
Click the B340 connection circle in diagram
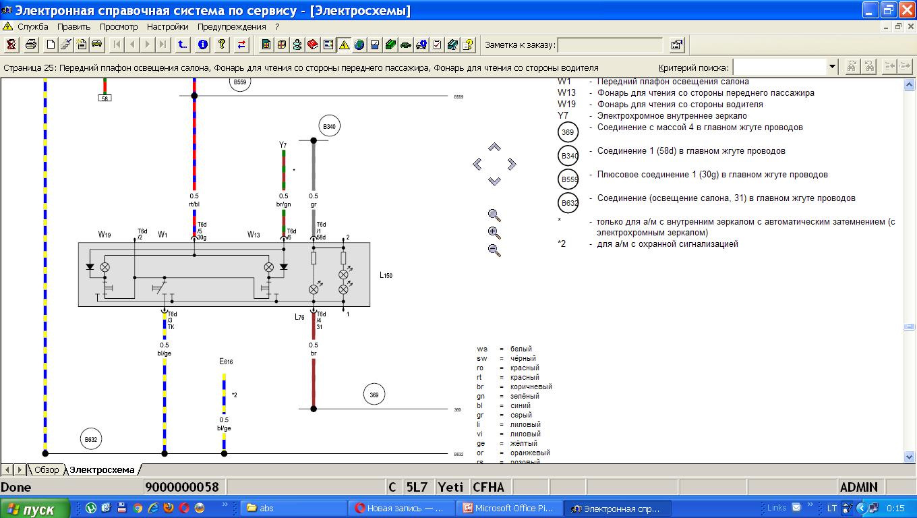[x=330, y=126]
